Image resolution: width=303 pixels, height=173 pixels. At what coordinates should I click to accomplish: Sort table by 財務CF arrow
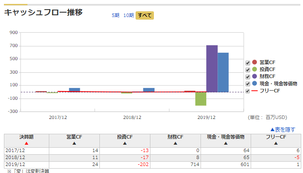[x=175, y=143]
